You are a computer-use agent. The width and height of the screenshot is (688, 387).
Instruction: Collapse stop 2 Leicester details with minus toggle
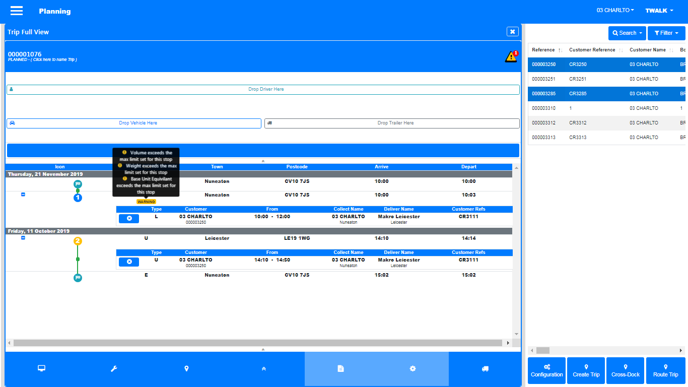click(x=23, y=238)
